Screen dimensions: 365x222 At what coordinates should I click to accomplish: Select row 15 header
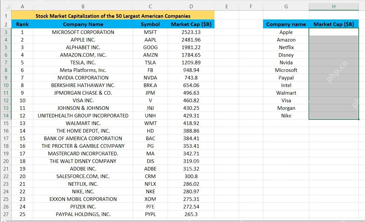point(6,123)
